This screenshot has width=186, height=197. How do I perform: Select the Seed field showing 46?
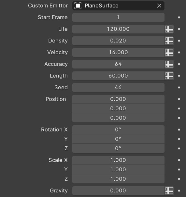118,87
